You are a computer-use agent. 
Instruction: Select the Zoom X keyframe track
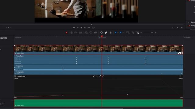pos(98,58)
